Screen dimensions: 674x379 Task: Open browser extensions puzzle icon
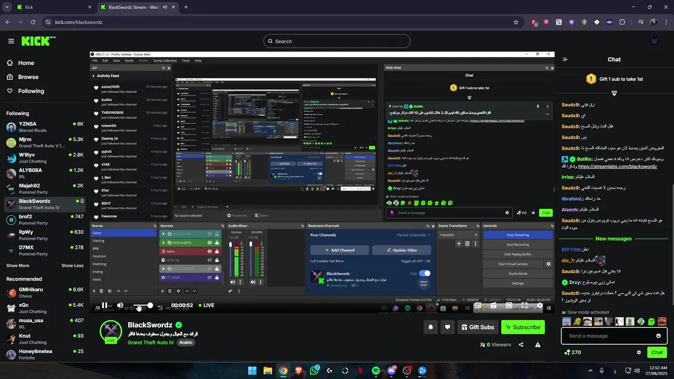pyautogui.click(x=622, y=22)
